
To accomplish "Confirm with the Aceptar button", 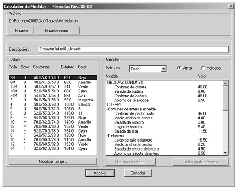I will pos(100,173).
